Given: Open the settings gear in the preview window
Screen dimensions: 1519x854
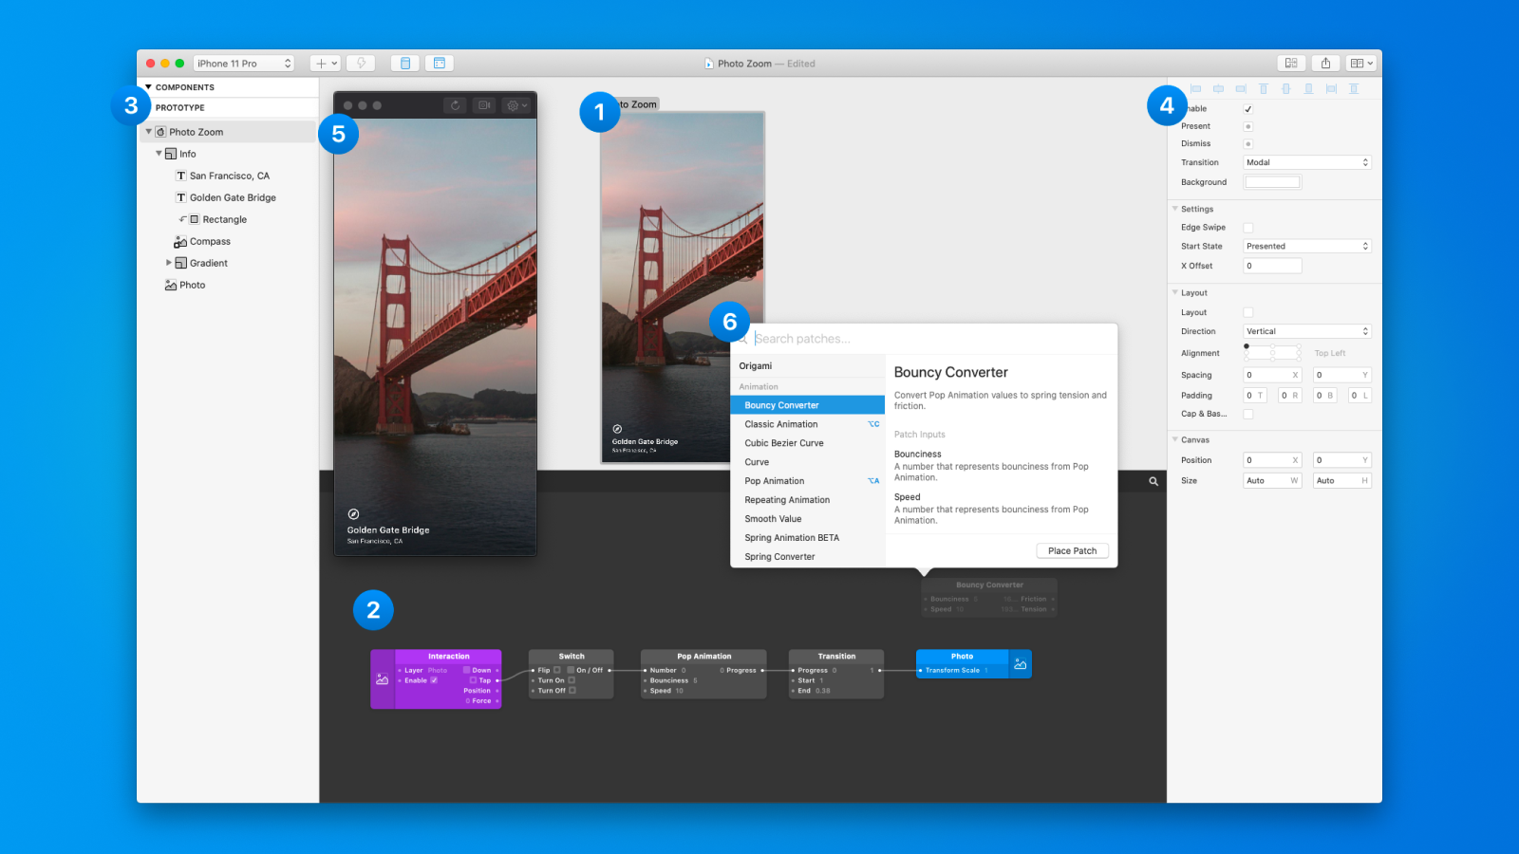Looking at the screenshot, I should pos(511,105).
